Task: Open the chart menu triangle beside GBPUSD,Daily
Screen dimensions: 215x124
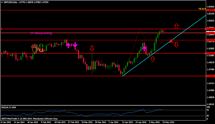Action: click(2, 2)
